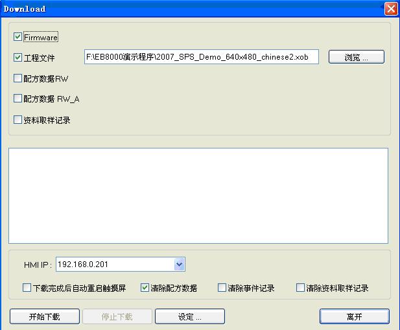Check the 清除事件记录 checkbox
The image size is (400, 330).
pyautogui.click(x=222, y=288)
